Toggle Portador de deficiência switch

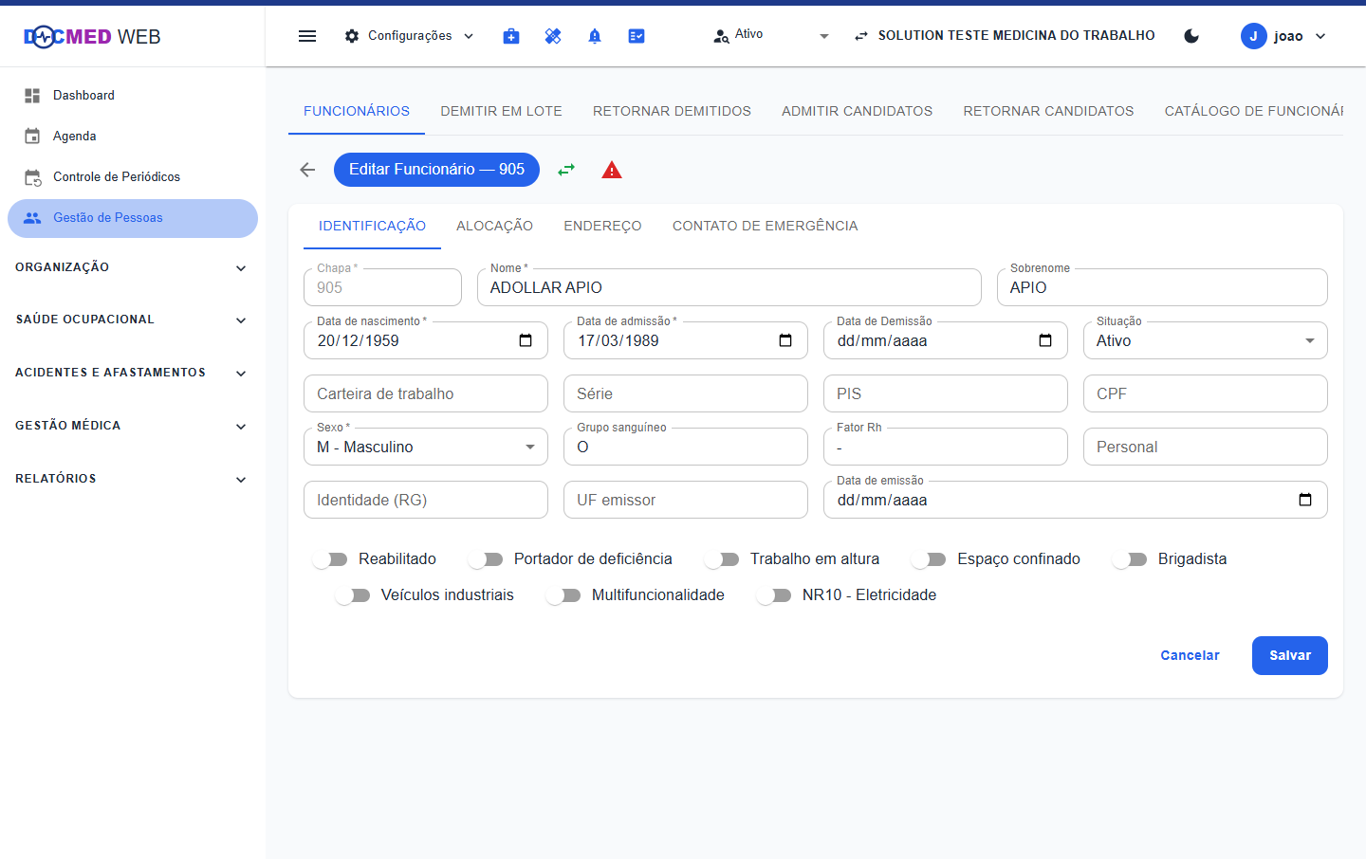pyautogui.click(x=486, y=559)
